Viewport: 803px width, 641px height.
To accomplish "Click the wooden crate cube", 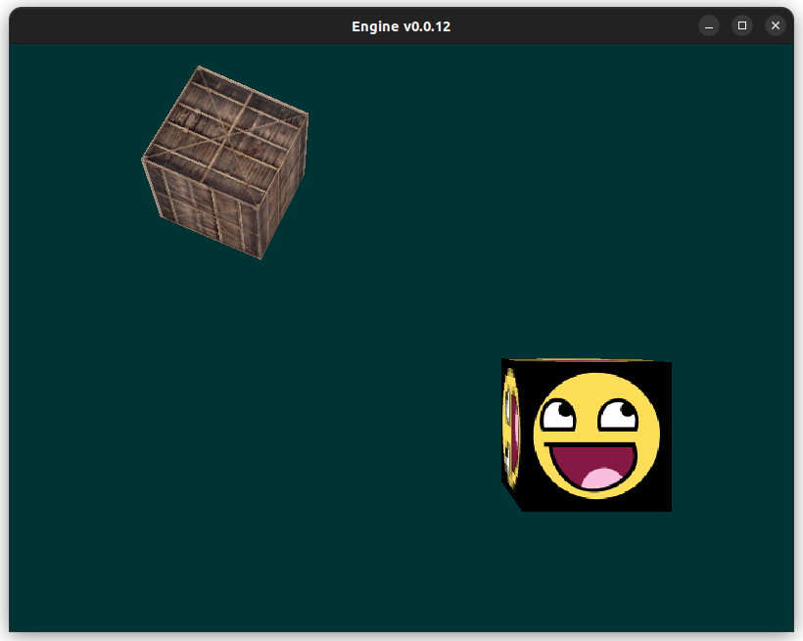I will tap(225, 162).
